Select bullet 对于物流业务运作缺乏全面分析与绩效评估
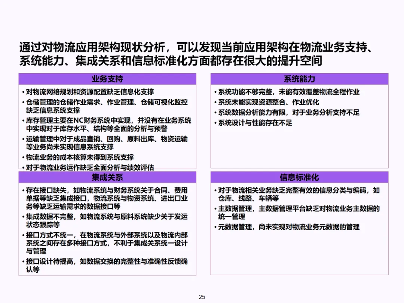The image size is (404, 303). [x=88, y=168]
